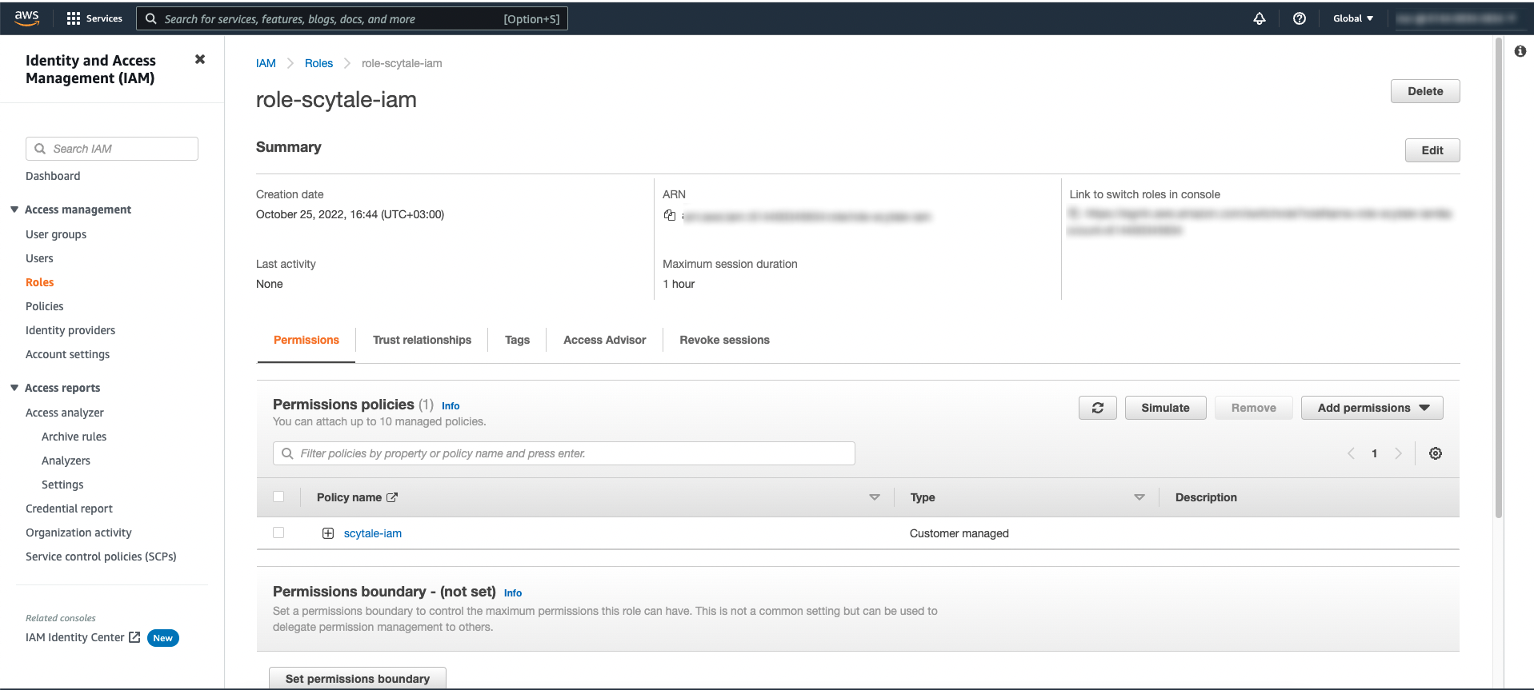
Task: Open Credential report in the sidebar
Action: (x=69, y=509)
